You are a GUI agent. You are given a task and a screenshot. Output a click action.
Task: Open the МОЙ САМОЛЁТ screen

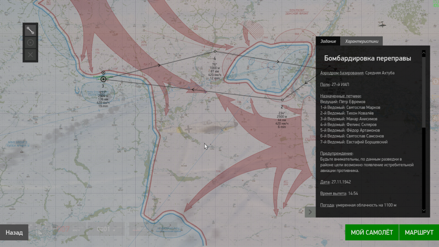(x=372, y=233)
